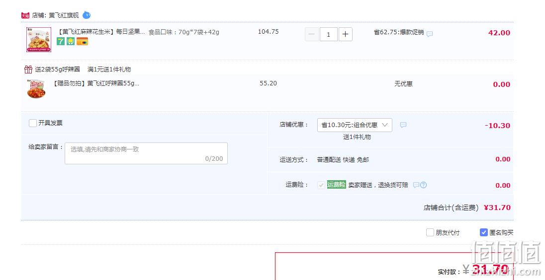Click the quantity input showing 1
This screenshot has width=545, height=280.
tap(329, 34)
